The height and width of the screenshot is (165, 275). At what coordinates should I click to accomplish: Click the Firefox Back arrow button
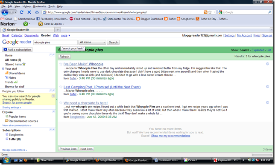coord(5,12)
